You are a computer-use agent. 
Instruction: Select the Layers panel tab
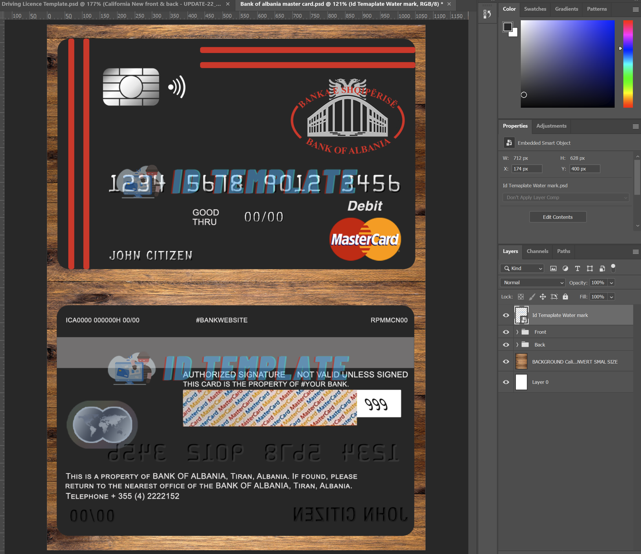coord(510,251)
